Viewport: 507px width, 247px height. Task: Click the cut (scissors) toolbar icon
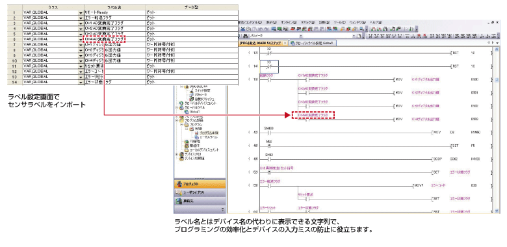(x=242, y=29)
